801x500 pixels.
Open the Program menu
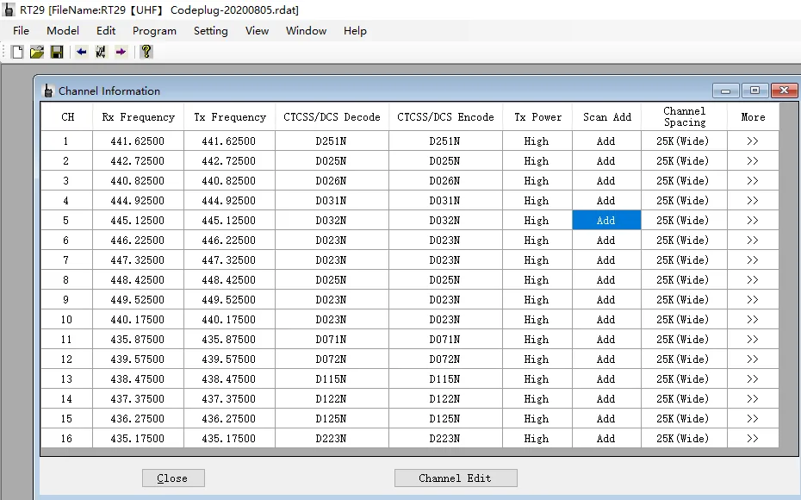(x=154, y=31)
